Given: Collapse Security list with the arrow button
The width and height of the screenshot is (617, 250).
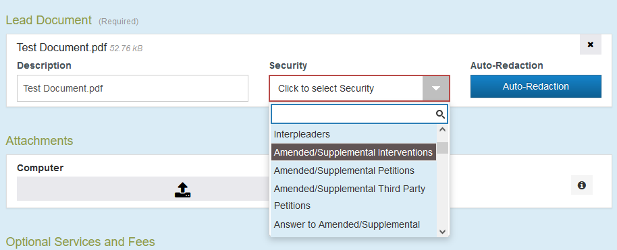Looking at the screenshot, I should (x=435, y=88).
